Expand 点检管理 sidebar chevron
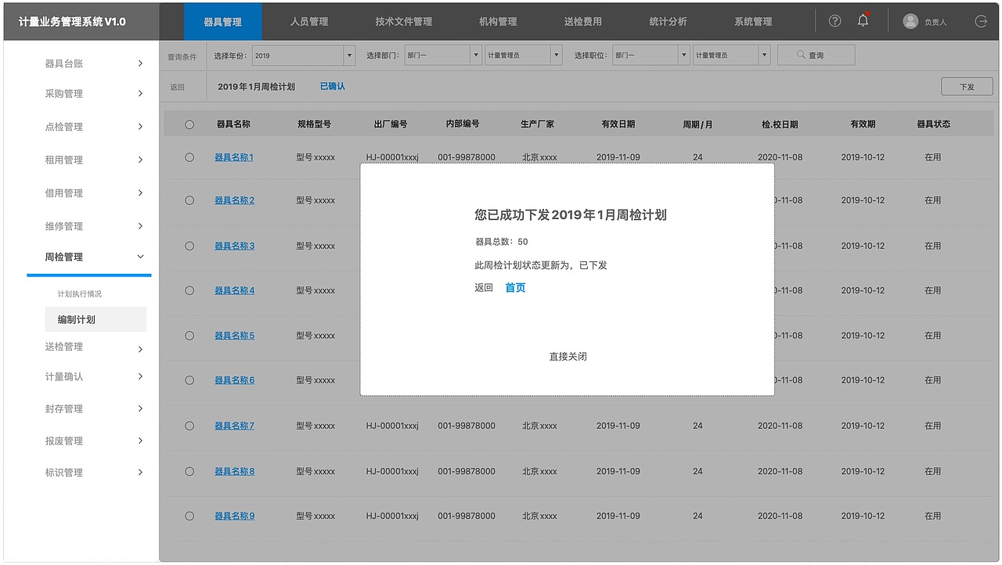This screenshot has height=565, width=1002. 140,127
